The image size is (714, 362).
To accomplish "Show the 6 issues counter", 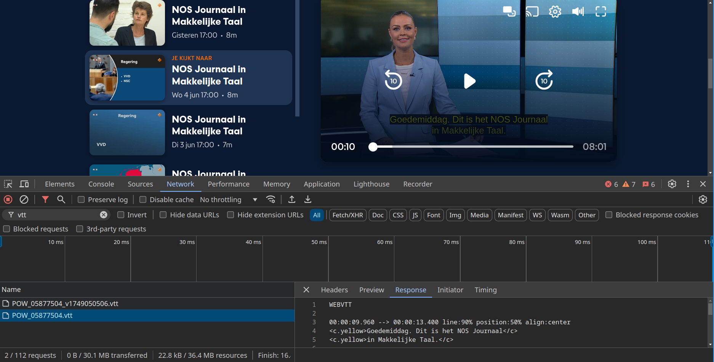I will tap(648, 184).
